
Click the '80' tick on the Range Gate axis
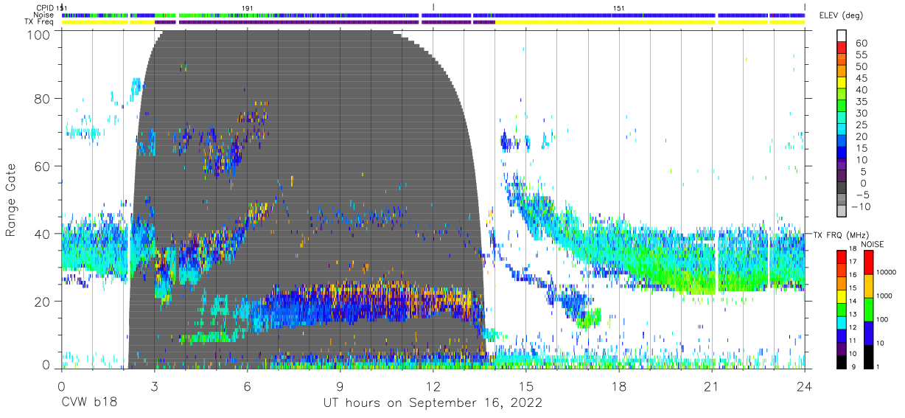(42, 100)
